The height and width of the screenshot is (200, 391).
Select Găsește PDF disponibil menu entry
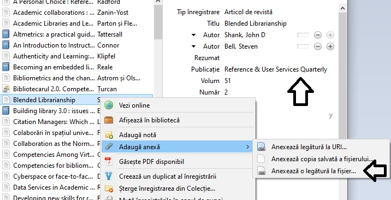coord(178,162)
